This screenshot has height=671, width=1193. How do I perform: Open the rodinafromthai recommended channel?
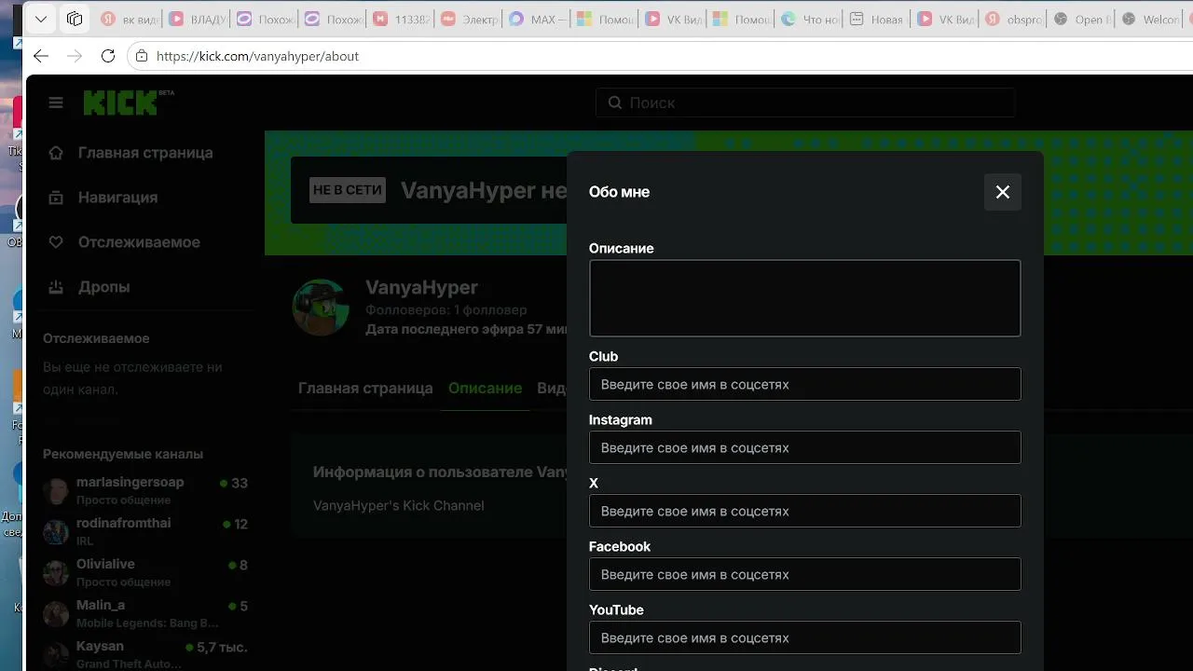coord(145,531)
